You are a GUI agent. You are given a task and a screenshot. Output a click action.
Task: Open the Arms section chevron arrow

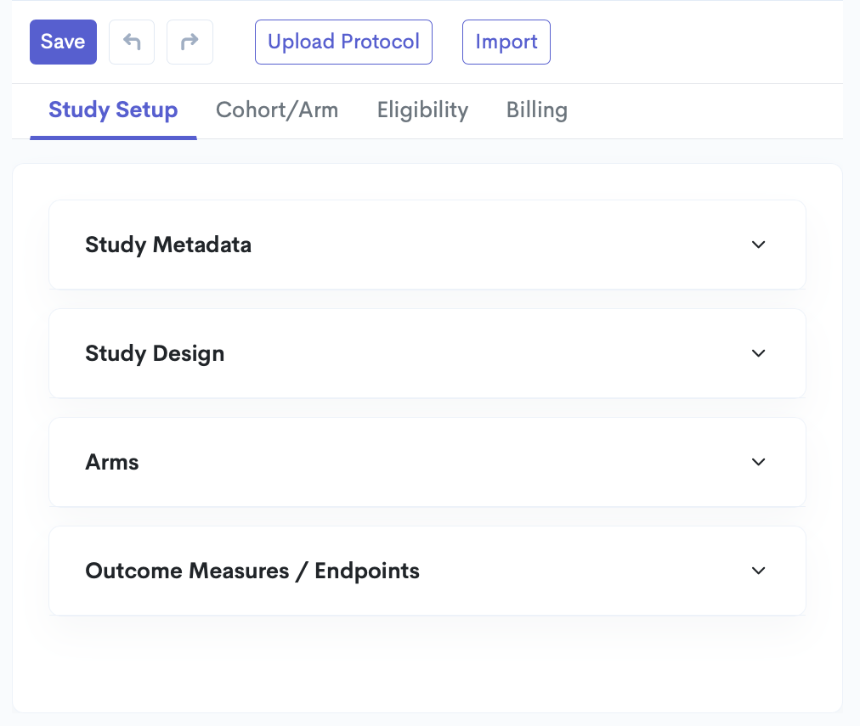click(759, 462)
